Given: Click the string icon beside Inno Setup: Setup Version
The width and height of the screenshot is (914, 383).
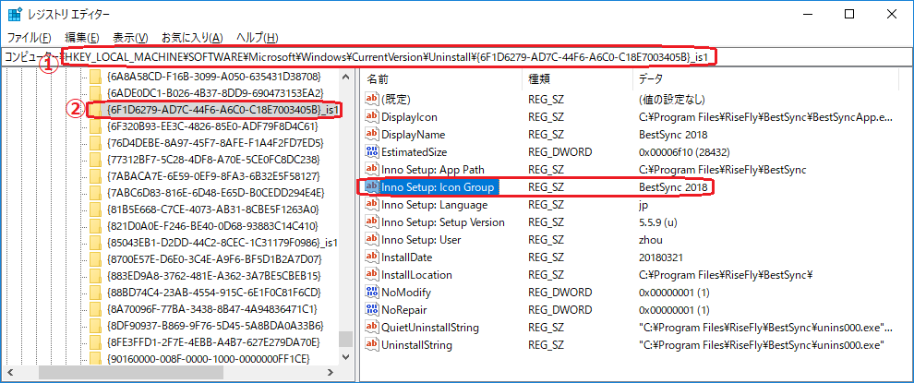Looking at the screenshot, I should [372, 222].
